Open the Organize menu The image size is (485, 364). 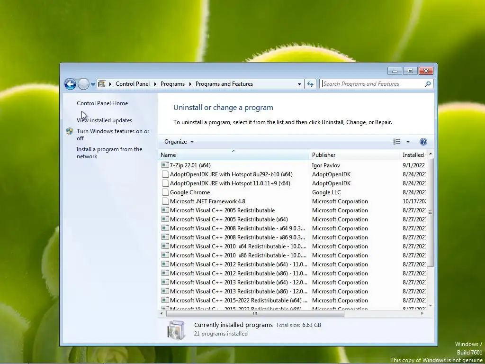[179, 141]
